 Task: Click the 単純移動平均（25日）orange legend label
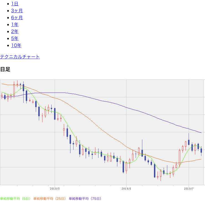pyautogui.click(x=50, y=199)
